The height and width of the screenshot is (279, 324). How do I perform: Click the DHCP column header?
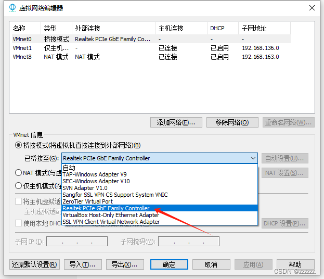coord(223,28)
